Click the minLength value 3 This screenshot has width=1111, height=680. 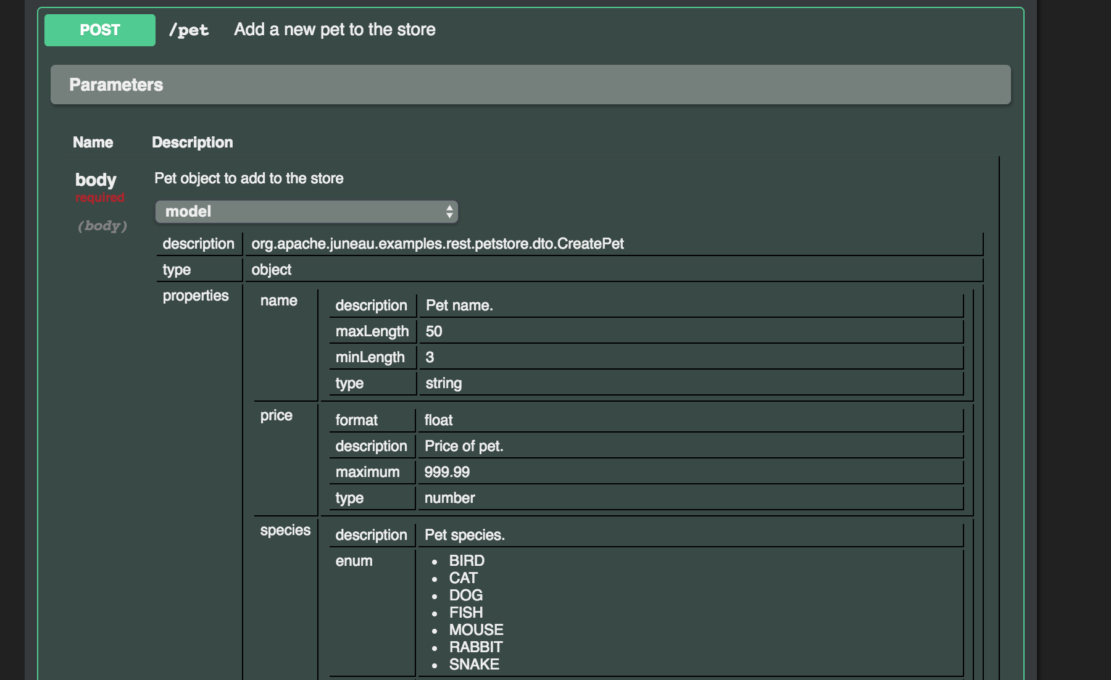click(430, 357)
